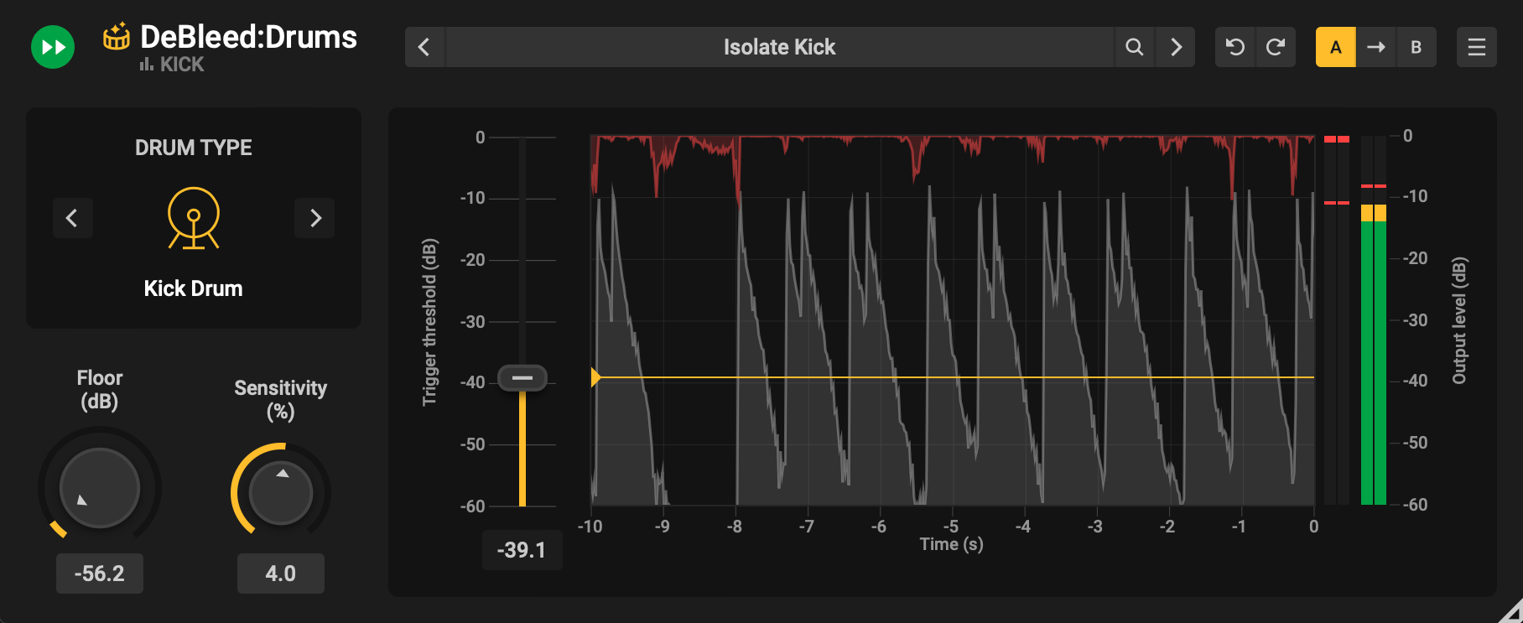
Task: Click the Sensitivity value field showing 4.0
Action: [281, 574]
